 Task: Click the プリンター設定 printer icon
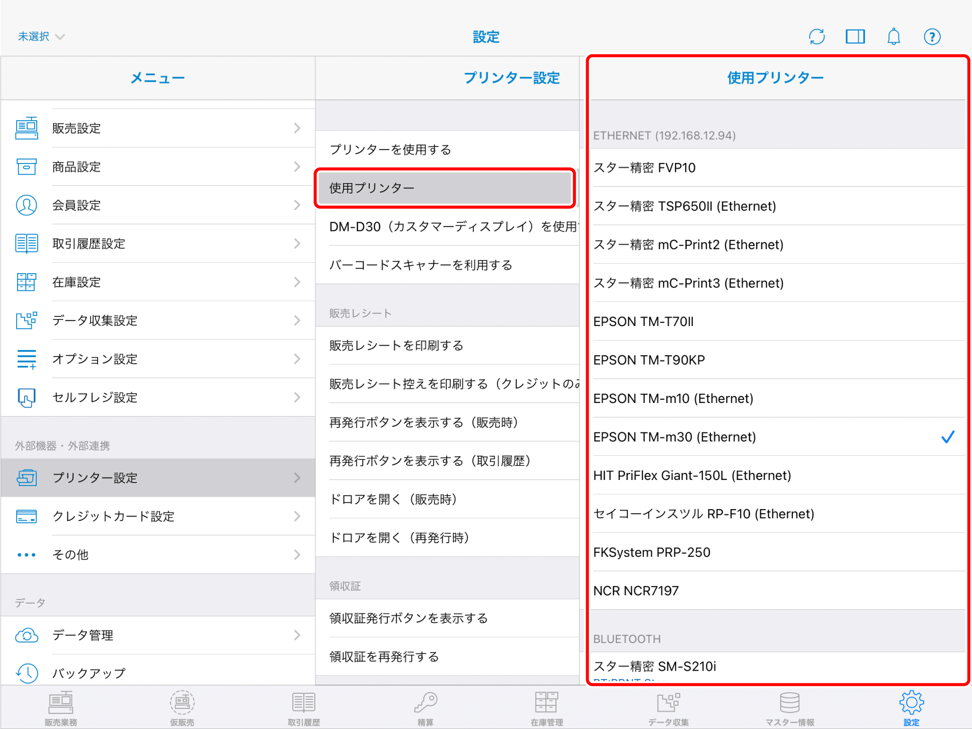point(27,477)
